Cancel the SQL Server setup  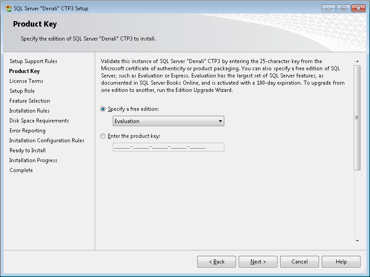point(300,262)
